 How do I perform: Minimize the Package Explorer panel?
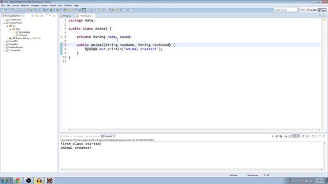[50, 16]
